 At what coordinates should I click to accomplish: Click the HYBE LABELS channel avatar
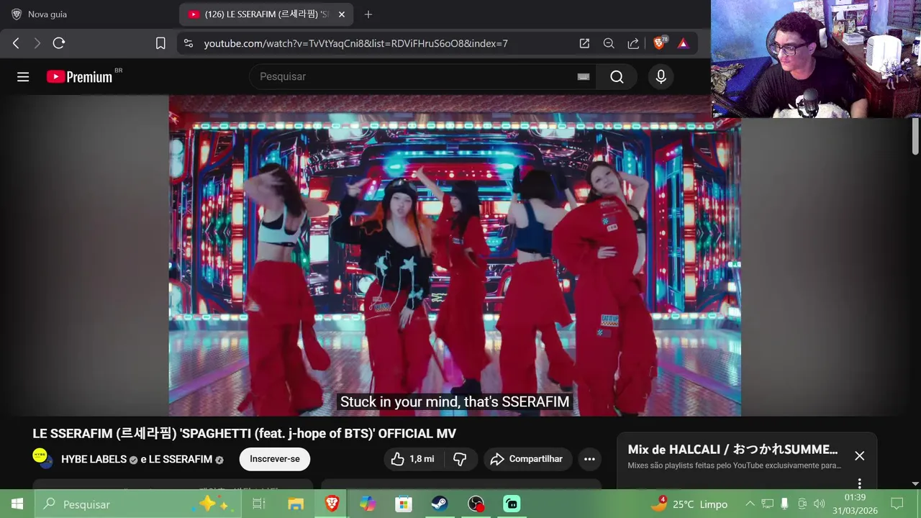(41, 458)
